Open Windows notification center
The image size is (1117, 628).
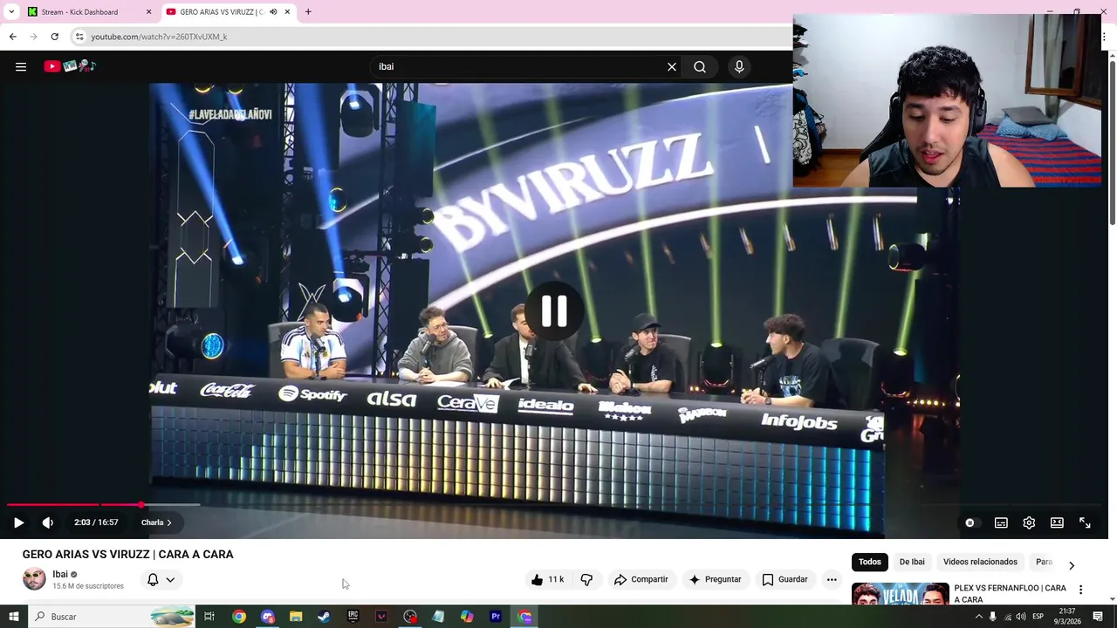click(1098, 617)
